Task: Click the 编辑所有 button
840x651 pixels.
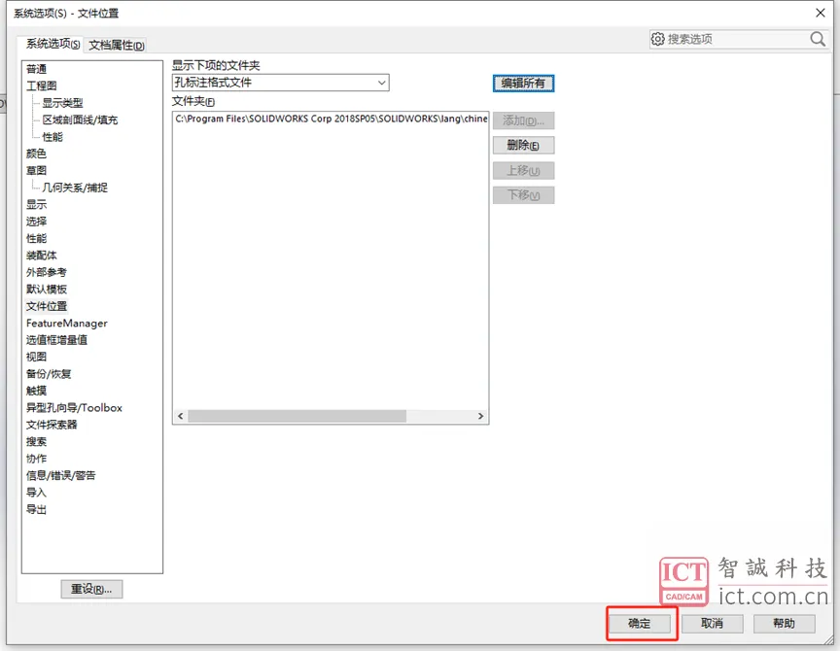Action: coord(523,84)
